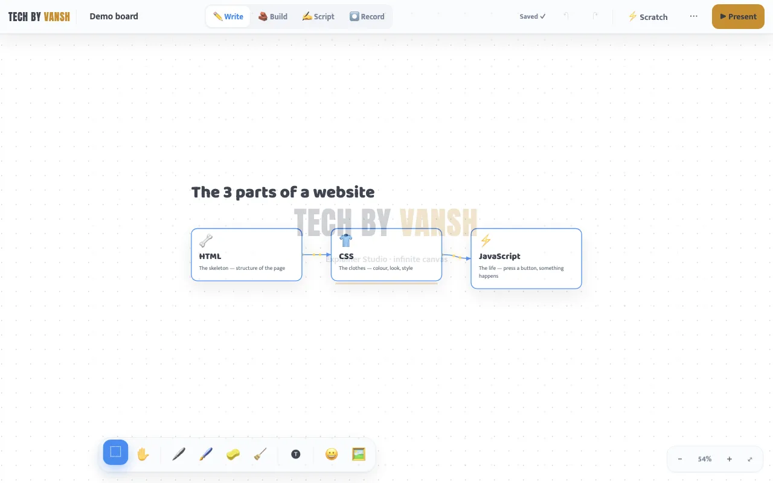The height and width of the screenshot is (483, 773).
Task: Choose the Text tool
Action: 295,454
